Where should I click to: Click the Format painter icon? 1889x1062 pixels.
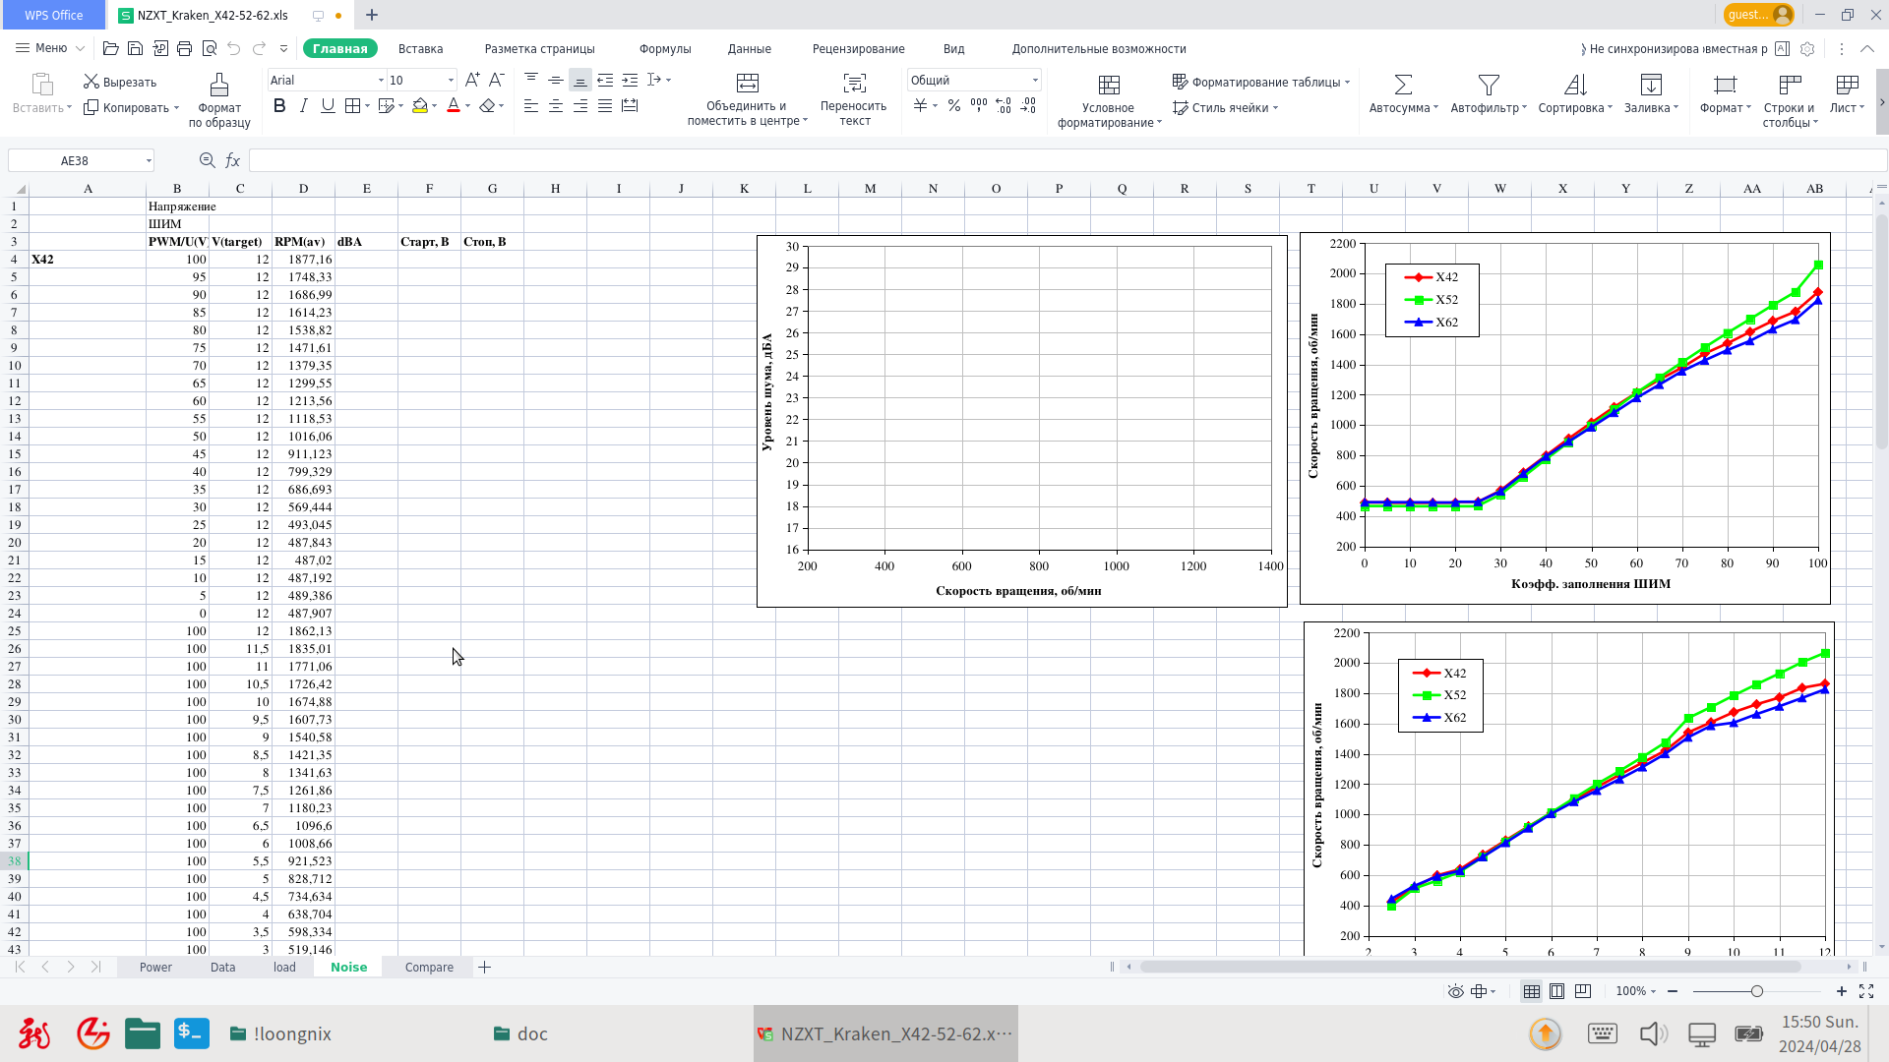click(219, 85)
